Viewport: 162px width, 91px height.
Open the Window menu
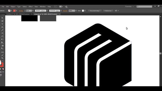pyautogui.click(x=43, y=7)
